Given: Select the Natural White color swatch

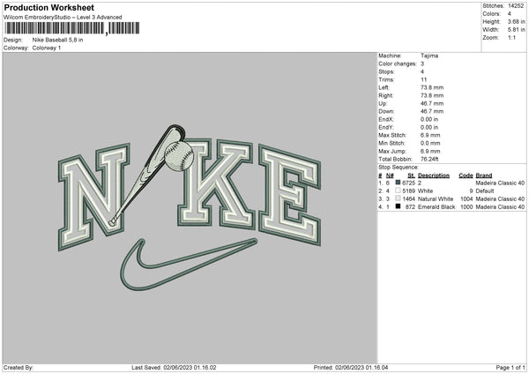Looking at the screenshot, I should tap(399, 198).
